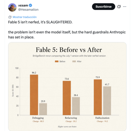Open Hesam's profile avatar picture
The image size is (133, 131).
(x=12, y=7)
